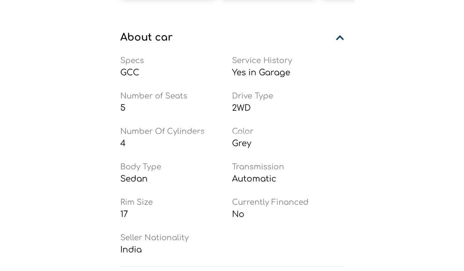Click the Automatic transmission value
Image resolution: width=464 pixels, height=271 pixels.
pos(254,179)
